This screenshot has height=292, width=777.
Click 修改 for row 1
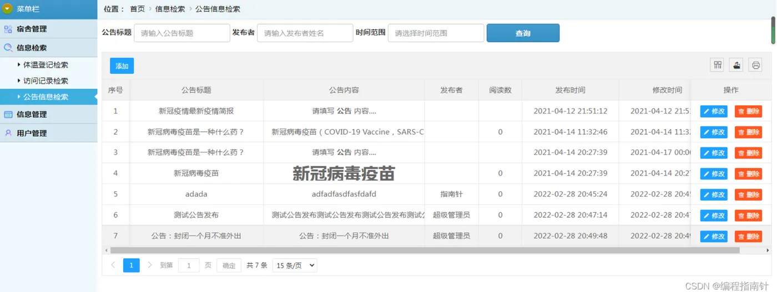(x=714, y=111)
